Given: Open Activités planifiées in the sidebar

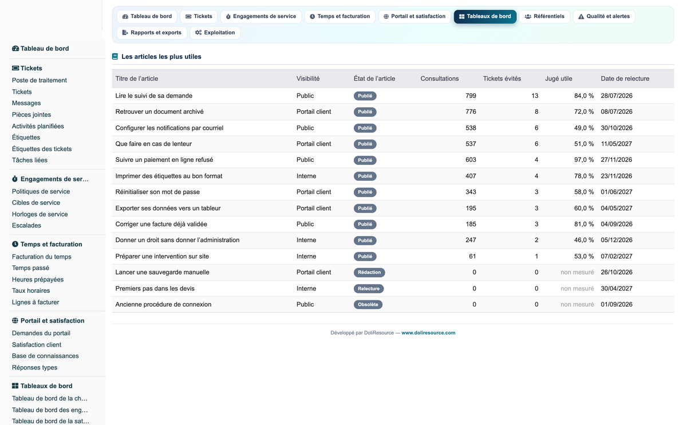Looking at the screenshot, I should pos(38,126).
